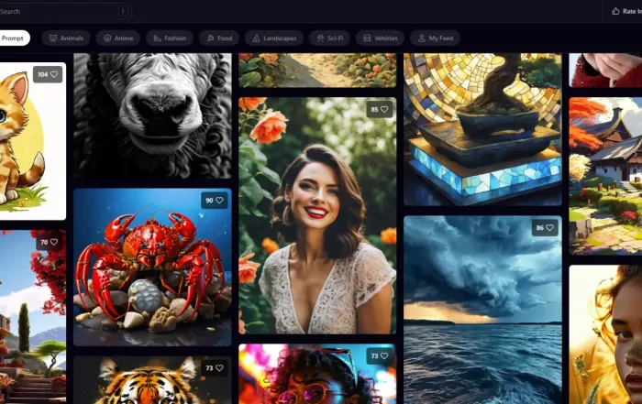The width and height of the screenshot is (642, 404).
Task: Open the red blossom stairway landscape image
Action: 33,317
